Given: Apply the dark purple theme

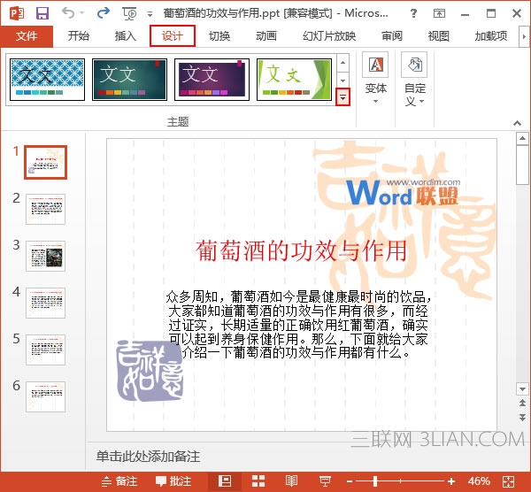Looking at the screenshot, I should (x=212, y=80).
